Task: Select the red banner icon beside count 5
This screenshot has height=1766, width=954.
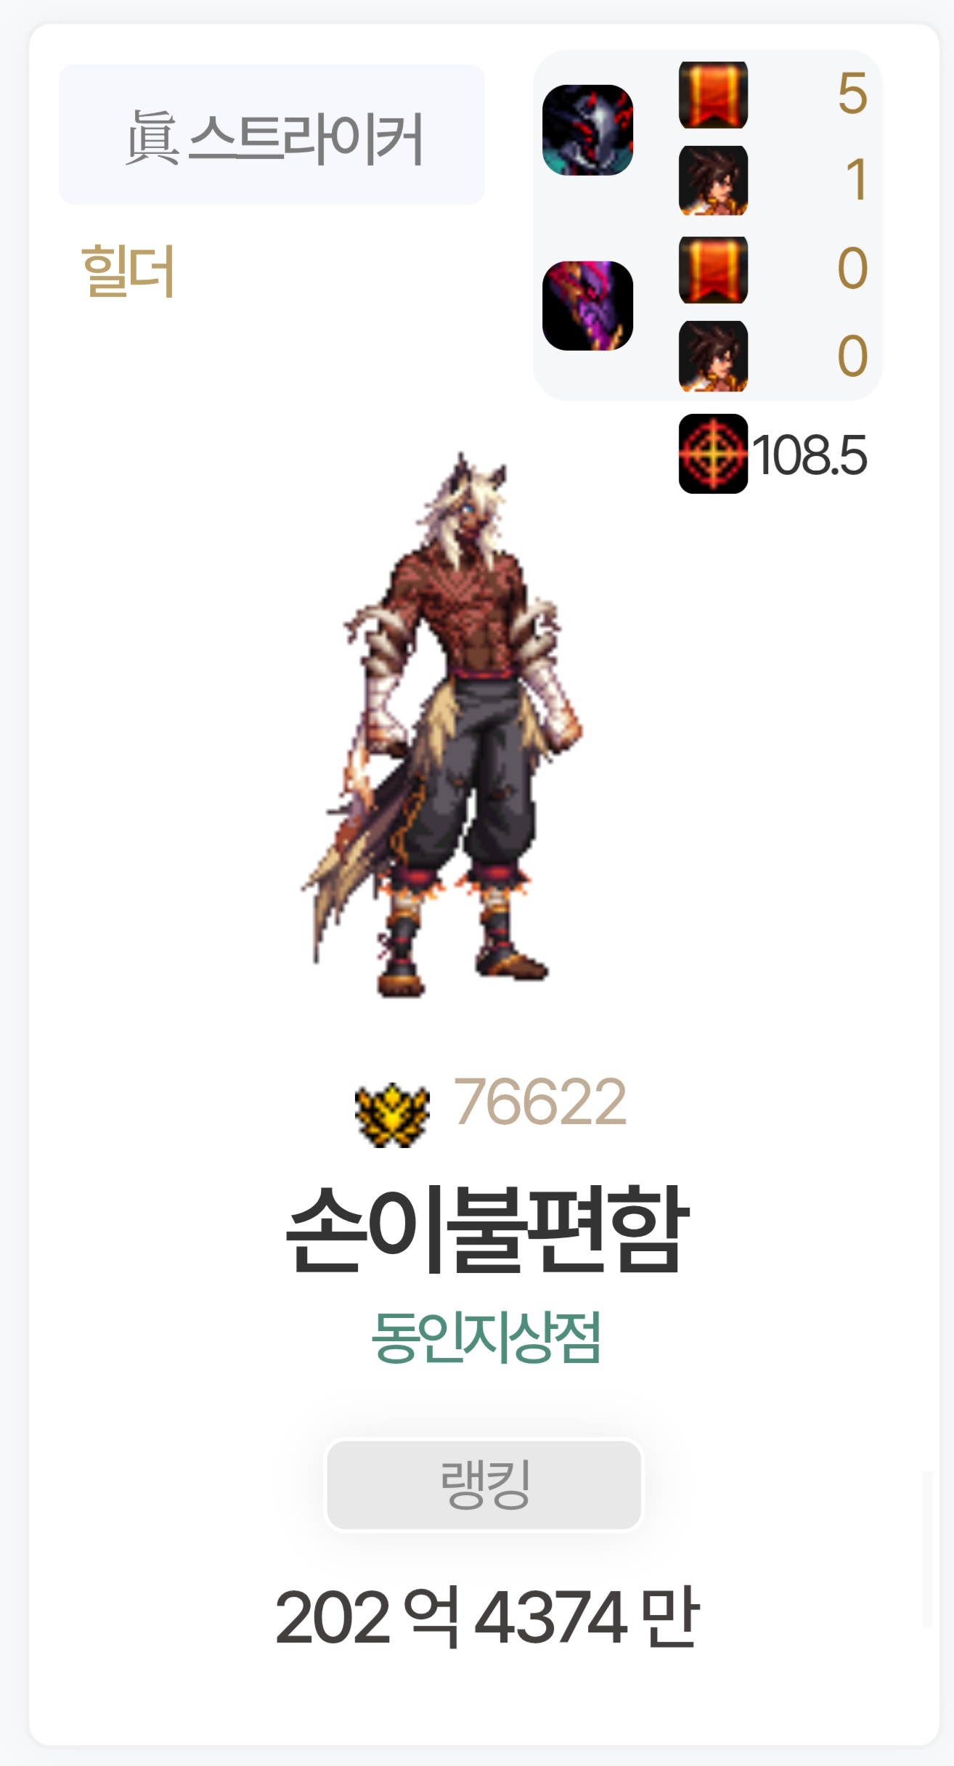Action: point(713,95)
